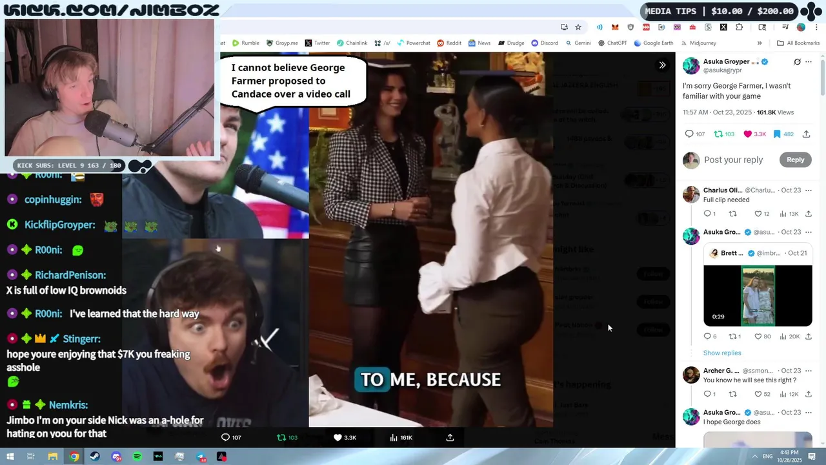The image size is (826, 465).
Task: Open the Powerchat bookmark
Action: [413, 43]
